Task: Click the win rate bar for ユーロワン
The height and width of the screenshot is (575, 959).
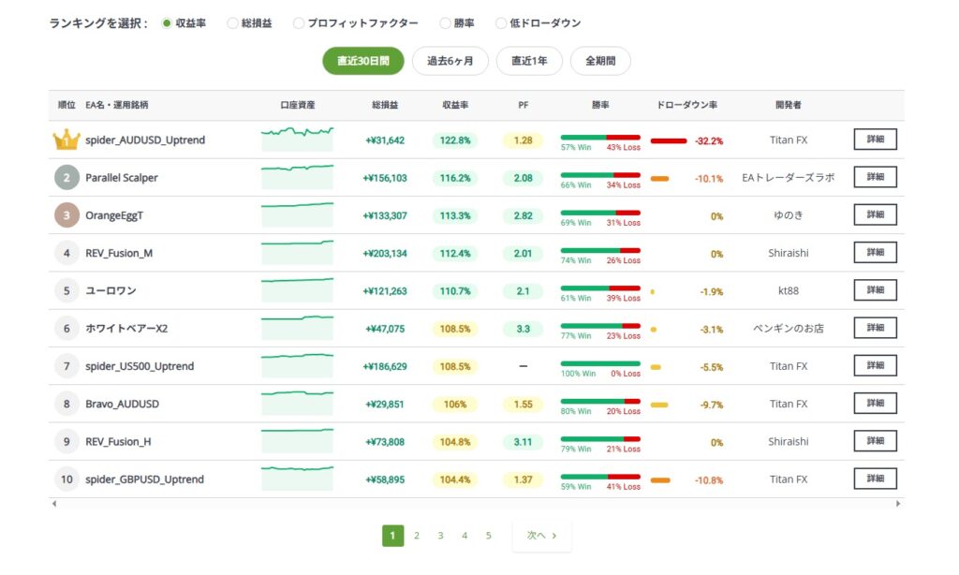Action: (599, 287)
